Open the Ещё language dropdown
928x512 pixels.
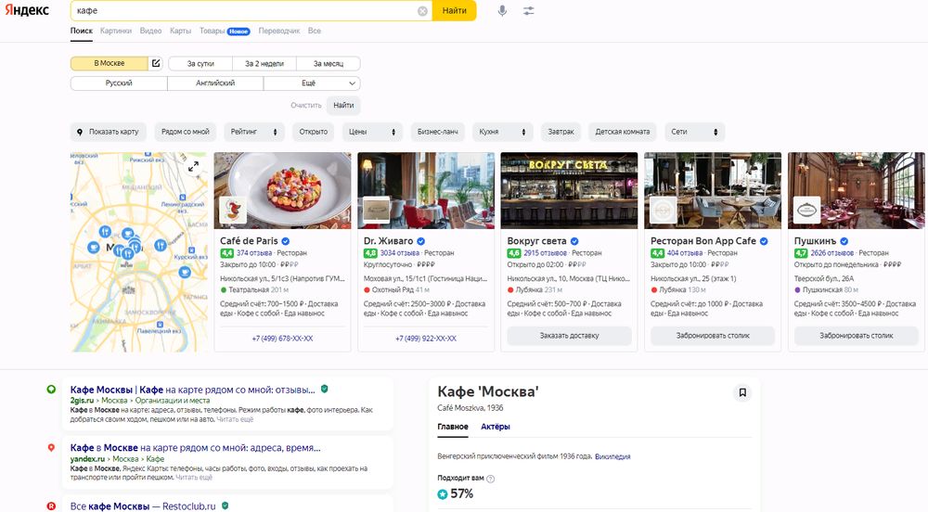pyautogui.click(x=312, y=83)
